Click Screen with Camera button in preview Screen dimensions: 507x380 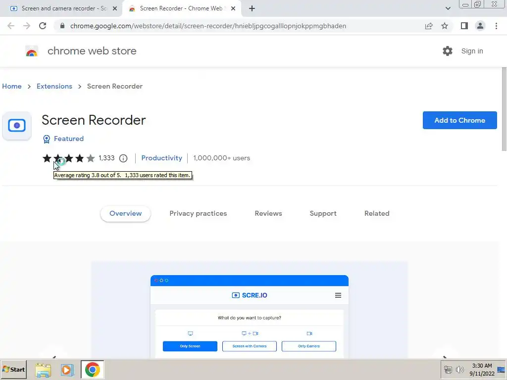point(250,346)
